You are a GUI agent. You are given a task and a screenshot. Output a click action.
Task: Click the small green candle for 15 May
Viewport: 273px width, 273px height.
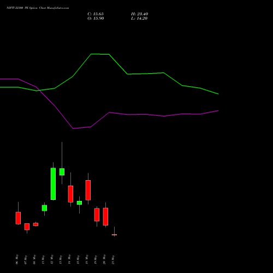[79, 203]
